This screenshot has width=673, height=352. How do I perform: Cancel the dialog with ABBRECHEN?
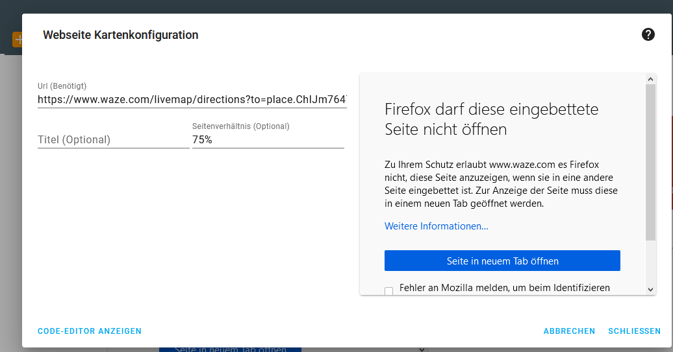(x=569, y=331)
